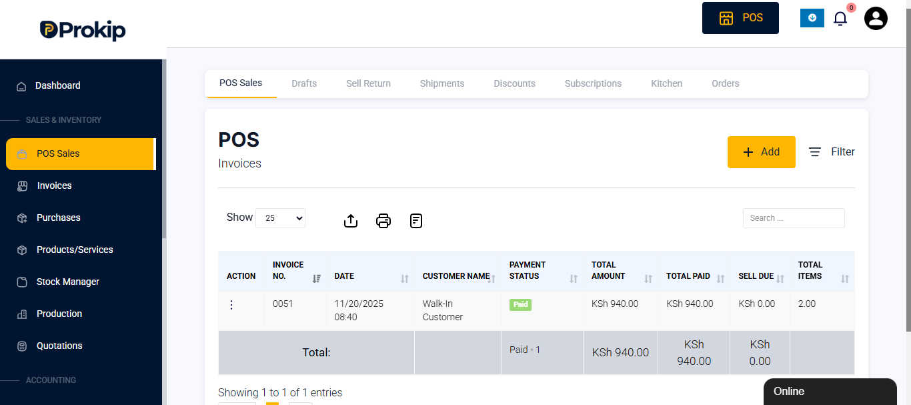
Task: Click the POS Sales sidebar icon
Action: coord(22,154)
